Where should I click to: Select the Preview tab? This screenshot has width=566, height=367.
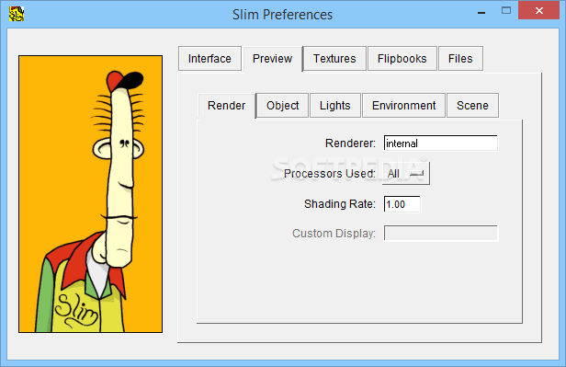[x=273, y=59]
